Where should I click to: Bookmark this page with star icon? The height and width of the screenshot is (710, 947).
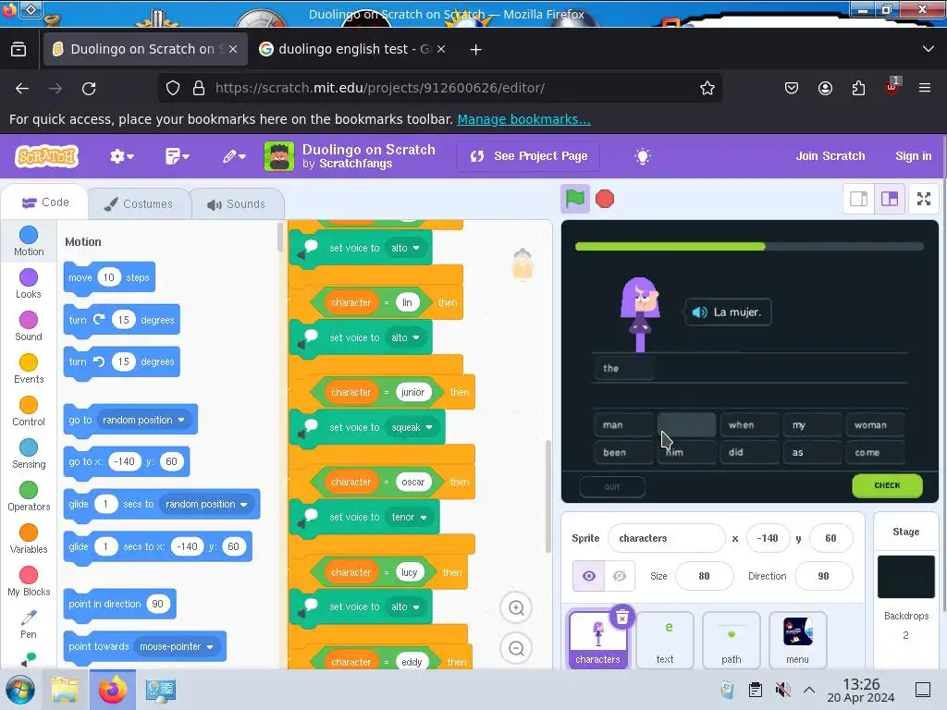pos(707,88)
